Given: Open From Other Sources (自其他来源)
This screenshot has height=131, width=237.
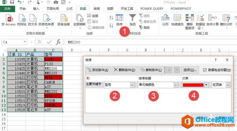Looking at the screenshot, I should (46, 21).
